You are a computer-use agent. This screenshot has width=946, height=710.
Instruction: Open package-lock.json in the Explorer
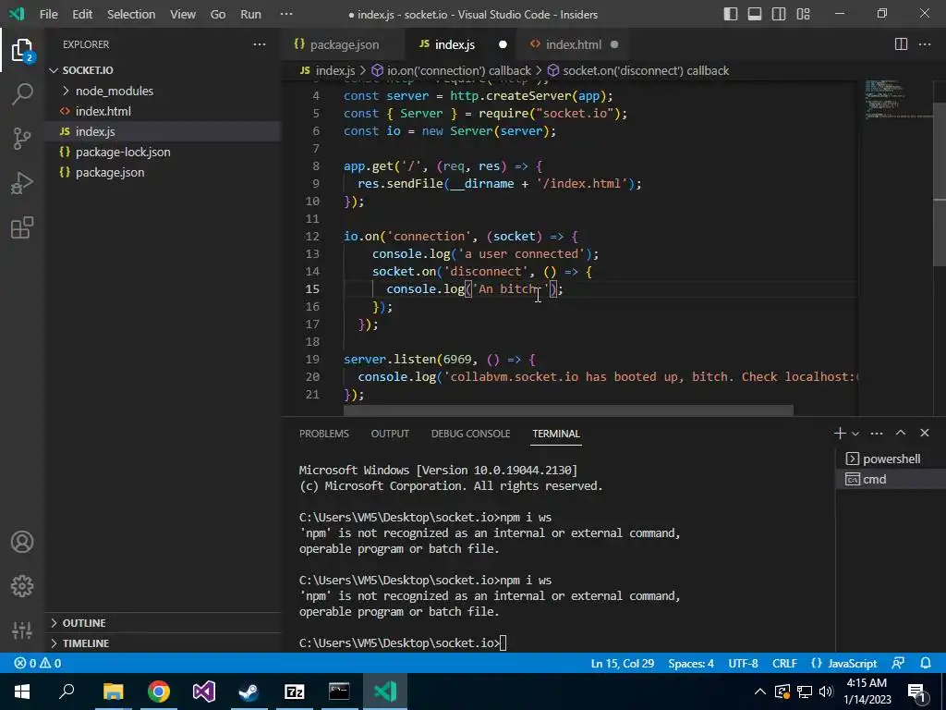coord(163,153)
